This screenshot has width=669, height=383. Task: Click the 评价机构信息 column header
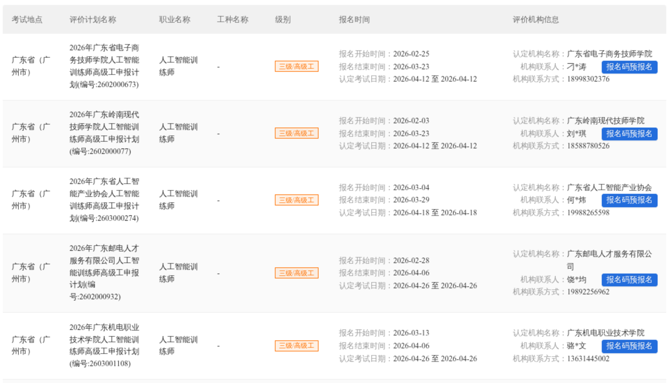(536, 20)
